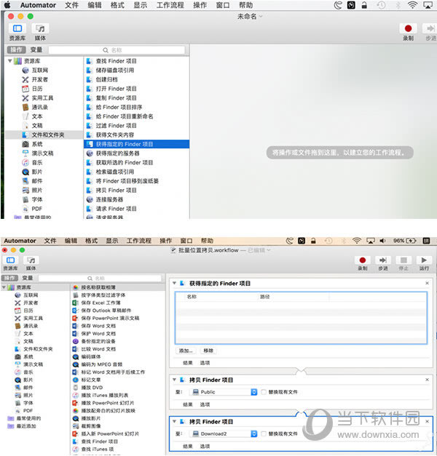Click the 添加... button
437x456 pixels.
point(186,351)
